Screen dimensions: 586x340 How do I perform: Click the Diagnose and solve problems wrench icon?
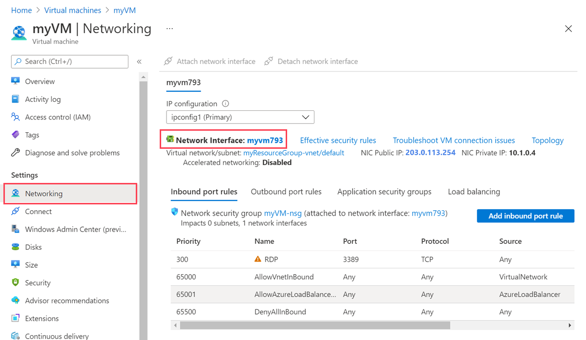[16, 153]
